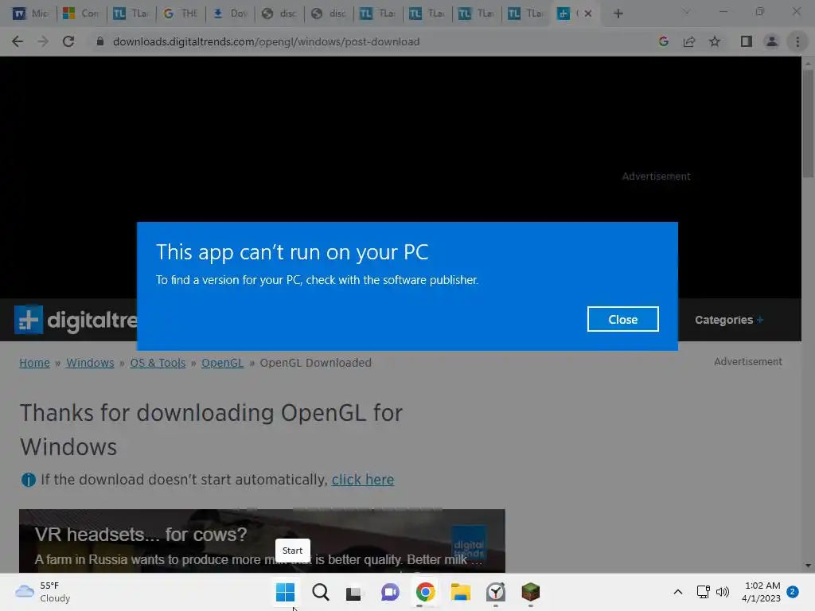Viewport: 815px width, 611px height.
Task: Show hidden system tray icons
Action: [x=678, y=592]
